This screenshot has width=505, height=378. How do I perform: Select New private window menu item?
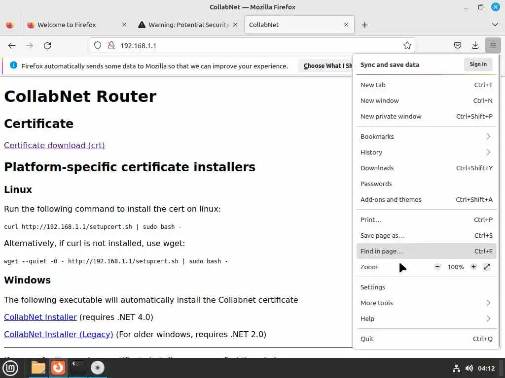(427, 116)
